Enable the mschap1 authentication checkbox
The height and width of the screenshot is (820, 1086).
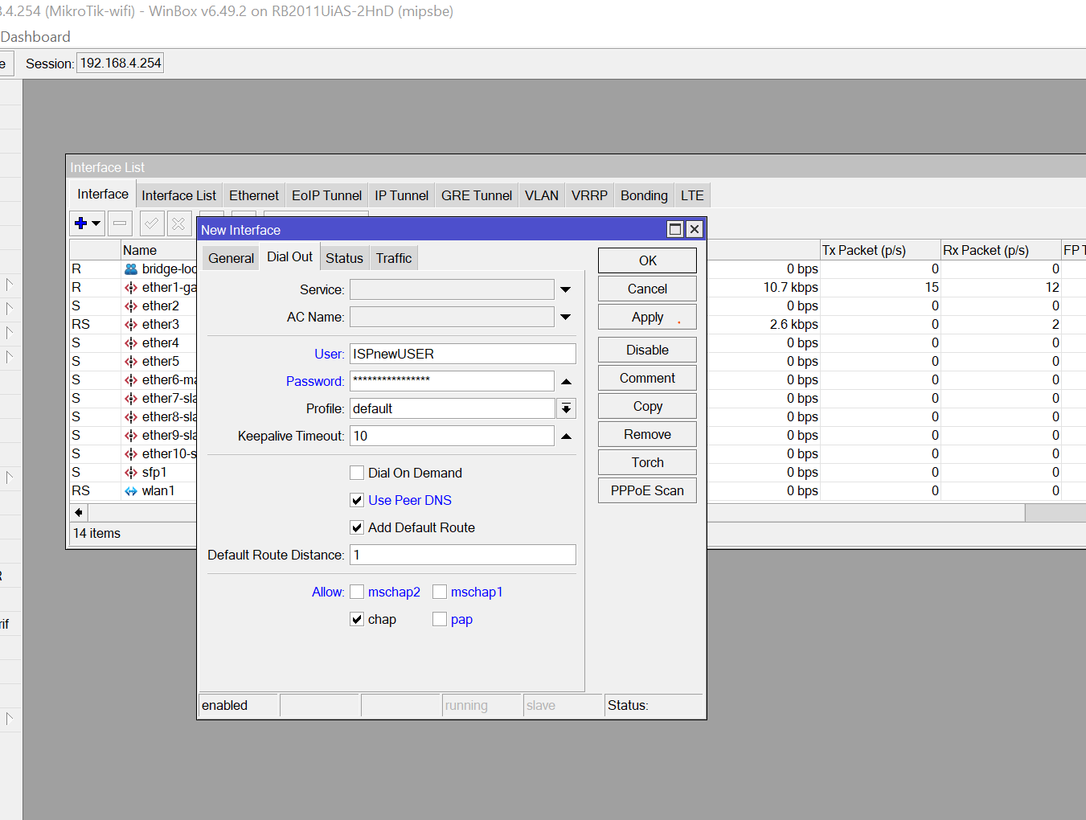click(x=440, y=592)
